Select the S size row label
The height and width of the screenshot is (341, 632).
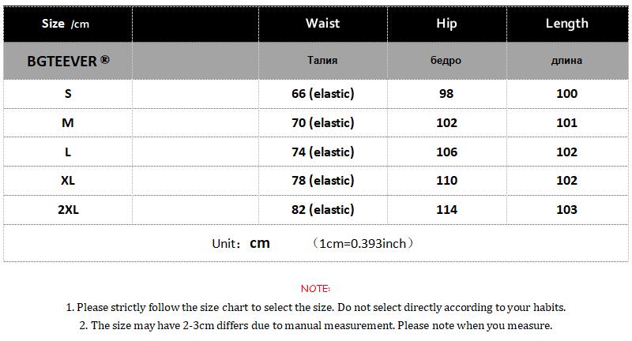[x=67, y=93]
